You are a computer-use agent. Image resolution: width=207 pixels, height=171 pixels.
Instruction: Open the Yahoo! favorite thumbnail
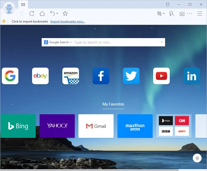coord(57,126)
